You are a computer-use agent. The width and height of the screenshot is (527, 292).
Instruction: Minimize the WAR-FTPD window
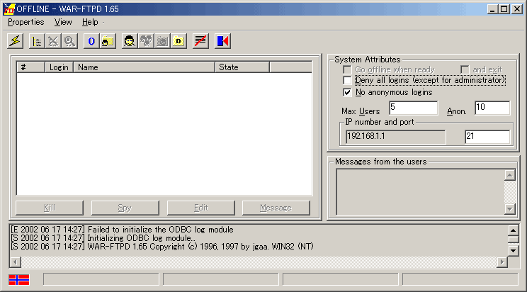493,9
